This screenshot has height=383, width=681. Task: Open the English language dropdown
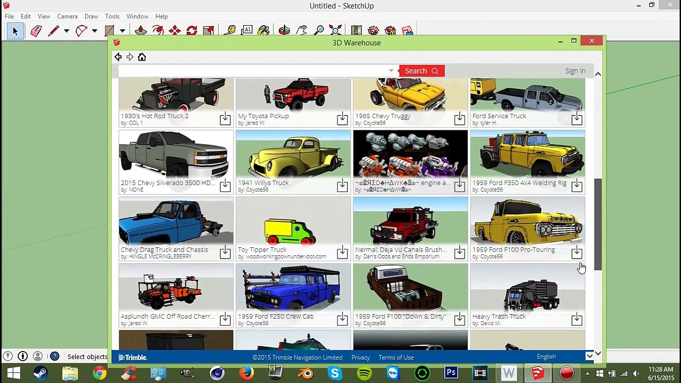point(589,356)
